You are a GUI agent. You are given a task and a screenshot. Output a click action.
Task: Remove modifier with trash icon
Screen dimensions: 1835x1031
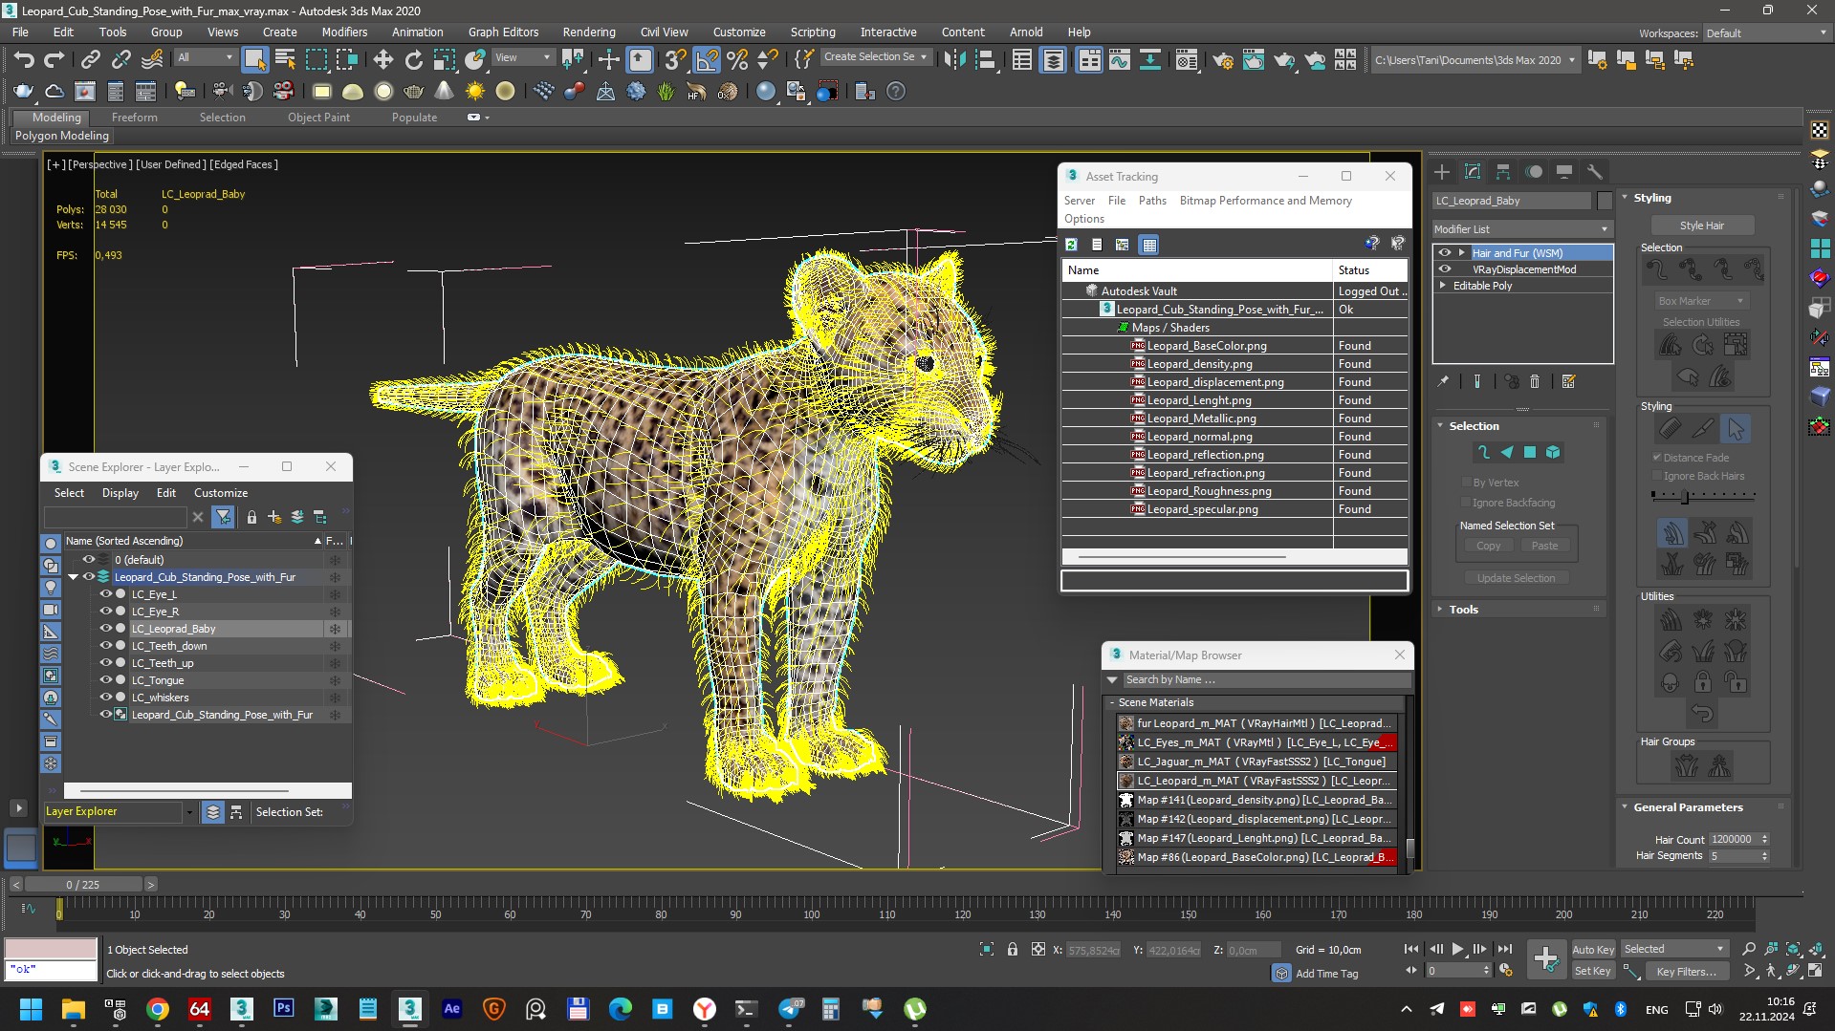coord(1535,381)
